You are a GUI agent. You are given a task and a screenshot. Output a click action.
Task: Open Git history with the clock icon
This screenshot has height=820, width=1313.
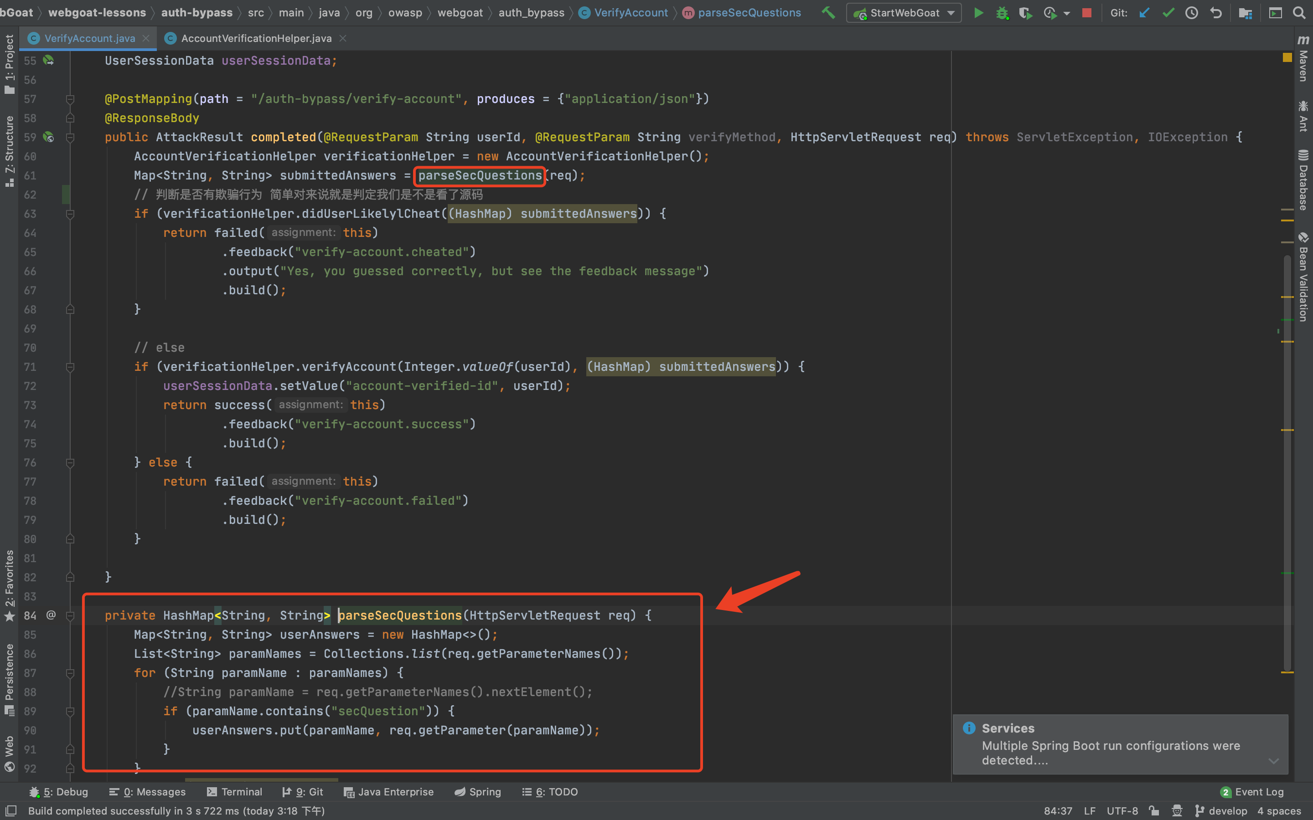1191,12
